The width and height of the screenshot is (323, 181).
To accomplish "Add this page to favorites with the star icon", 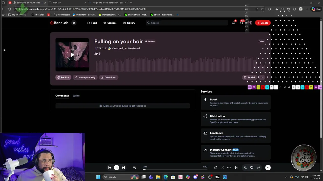I will point(262,9).
